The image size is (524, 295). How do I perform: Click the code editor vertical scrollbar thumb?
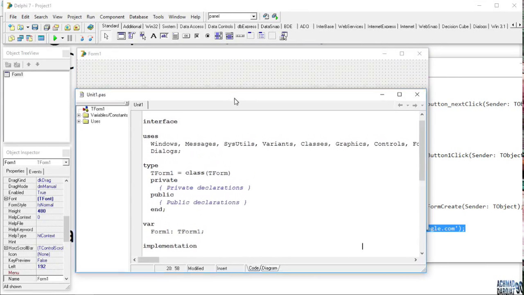pos(422,151)
